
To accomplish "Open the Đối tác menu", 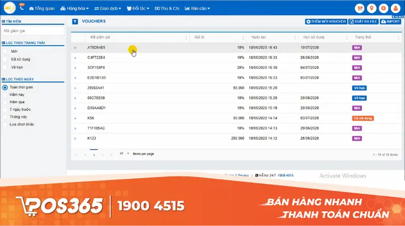I will click(138, 8).
